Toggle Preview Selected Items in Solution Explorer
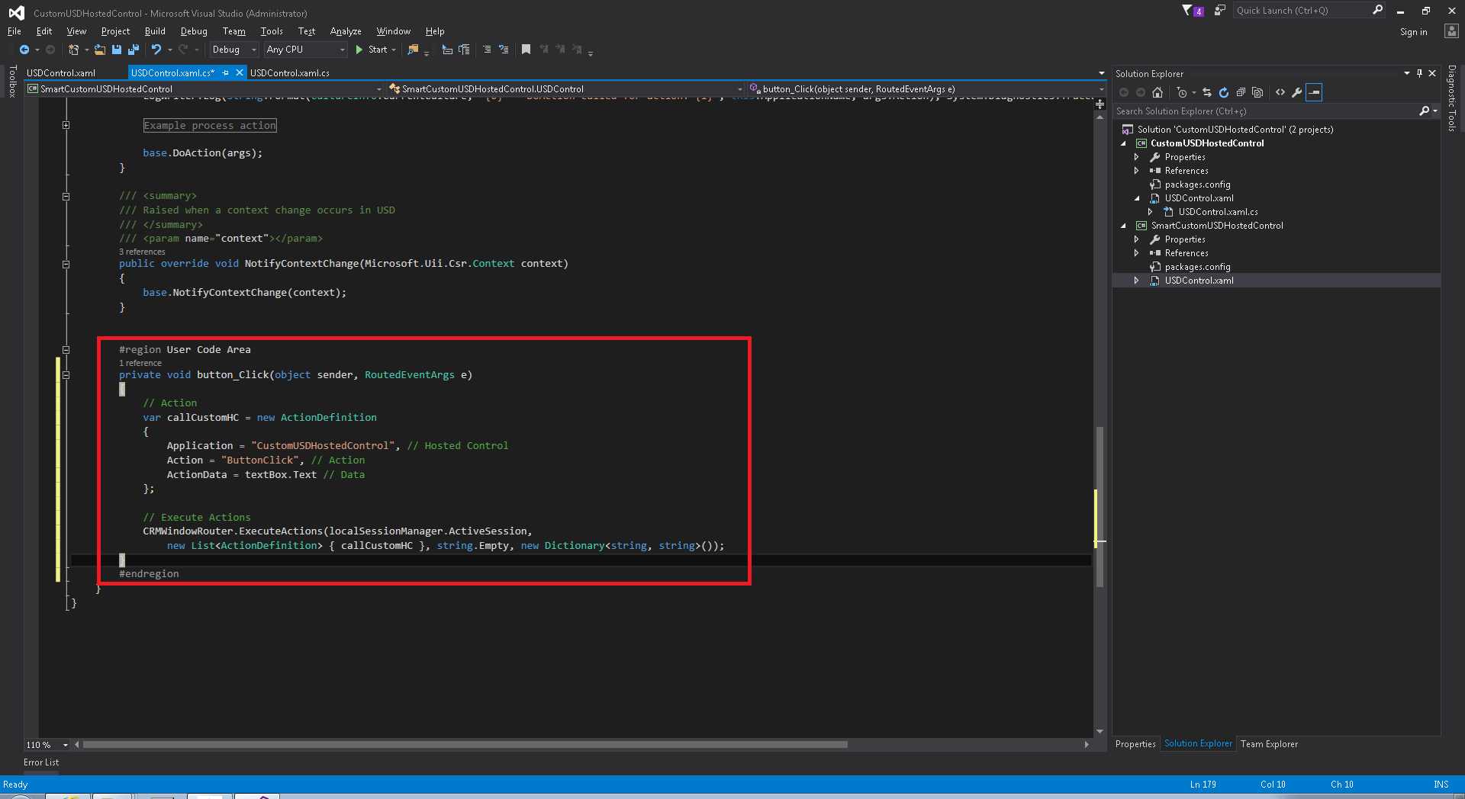The height and width of the screenshot is (799, 1465). click(x=1314, y=92)
